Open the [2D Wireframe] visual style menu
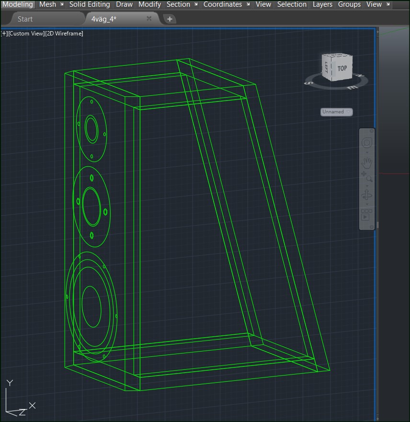Screen dimensions: 410x422 pos(64,34)
